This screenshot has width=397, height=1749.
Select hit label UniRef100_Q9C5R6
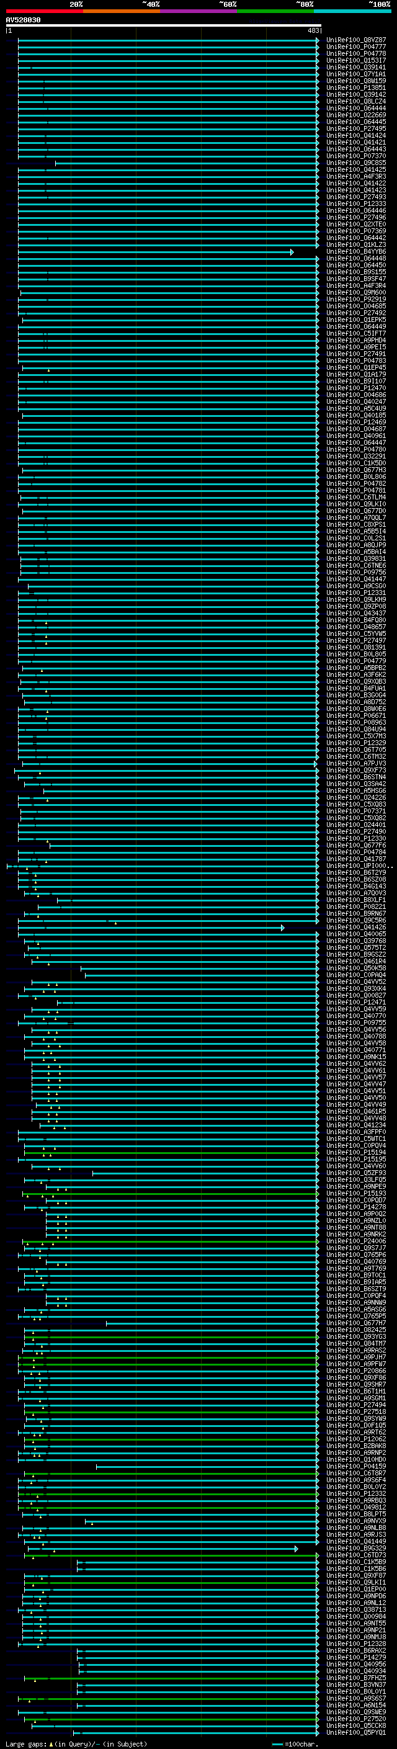point(355,920)
